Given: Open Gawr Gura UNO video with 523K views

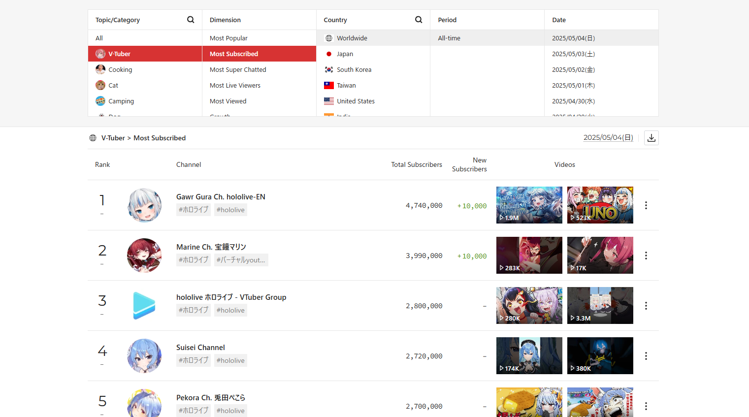Looking at the screenshot, I should [x=600, y=205].
